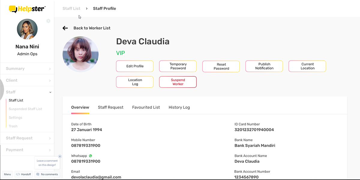Open the History Log tab

pos(179,107)
